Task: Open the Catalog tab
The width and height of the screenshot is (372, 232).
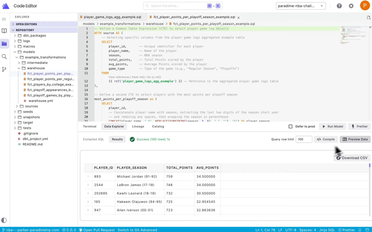Action: point(158,126)
